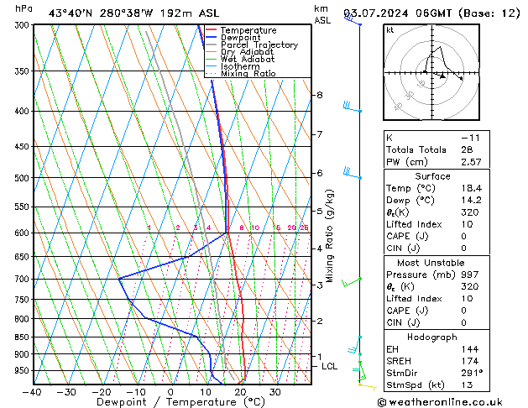Click 'CAPE (J)' label in Surface section
The width and height of the screenshot is (528, 408).
(x=407, y=236)
